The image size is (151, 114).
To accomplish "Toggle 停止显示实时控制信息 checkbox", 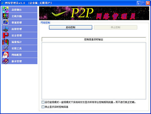I will point(43,107).
